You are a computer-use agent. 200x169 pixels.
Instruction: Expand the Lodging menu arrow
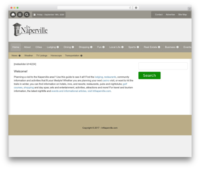pyautogui.click(x=58, y=47)
